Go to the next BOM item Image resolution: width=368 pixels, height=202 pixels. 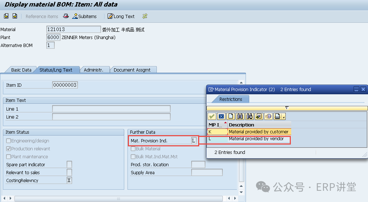tap(15, 16)
